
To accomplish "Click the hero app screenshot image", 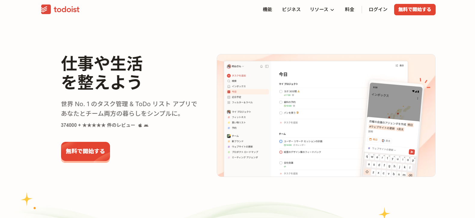I will coord(326,115).
